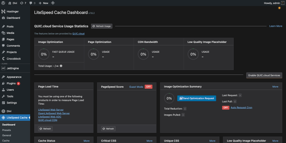Go to the Dashboard sidebar menu

15,18
